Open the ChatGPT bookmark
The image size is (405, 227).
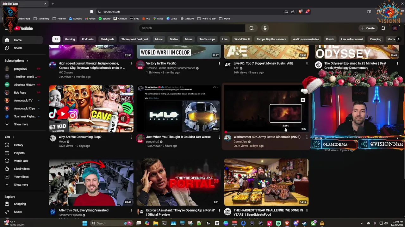coord(187,19)
